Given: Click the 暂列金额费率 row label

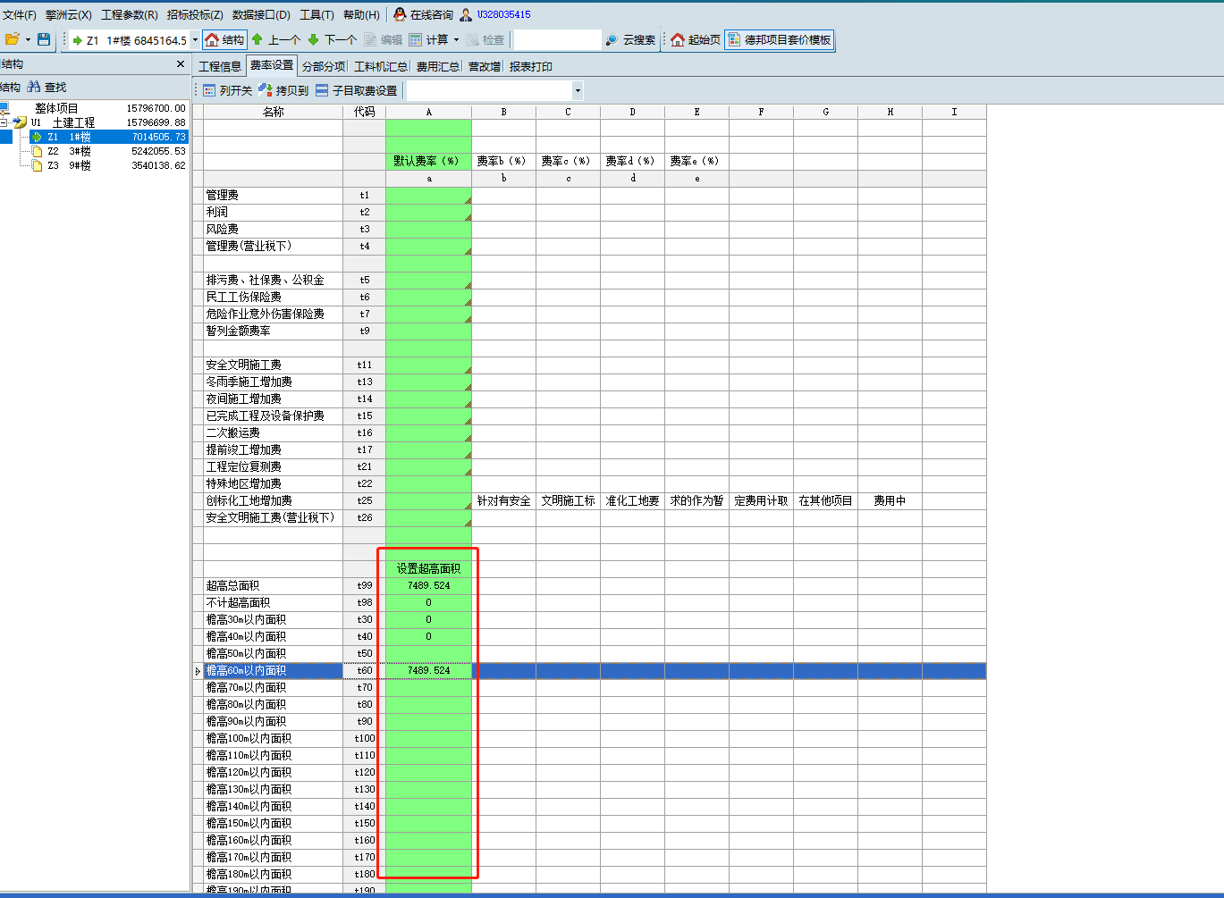Looking at the screenshot, I should tap(238, 331).
